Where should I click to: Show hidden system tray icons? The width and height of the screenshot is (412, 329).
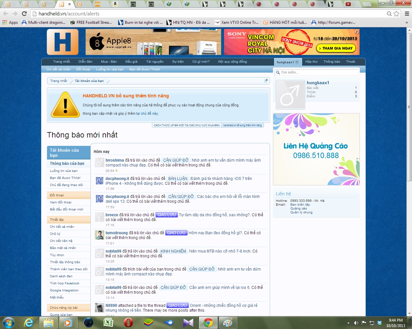348,323
